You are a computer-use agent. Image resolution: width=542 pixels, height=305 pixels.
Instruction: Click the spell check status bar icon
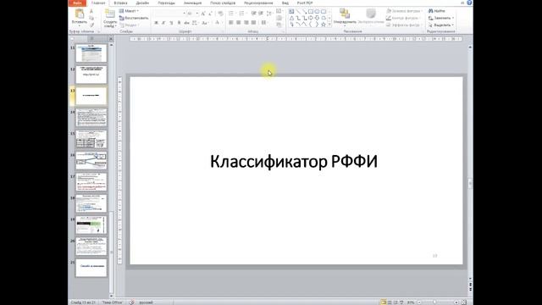[131, 302]
